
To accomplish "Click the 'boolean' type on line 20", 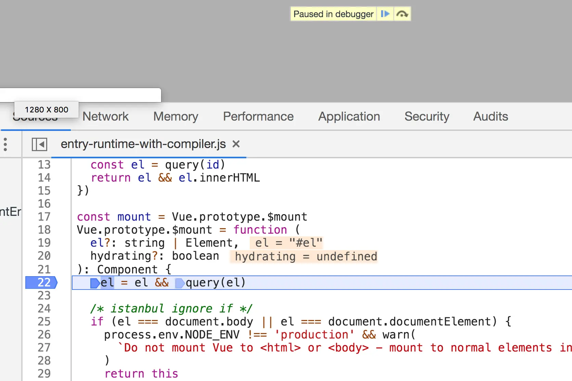I will coord(195,256).
